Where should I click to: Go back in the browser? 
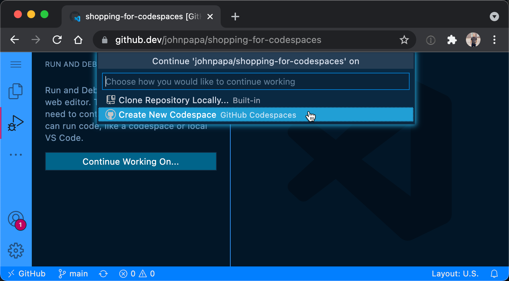point(15,40)
